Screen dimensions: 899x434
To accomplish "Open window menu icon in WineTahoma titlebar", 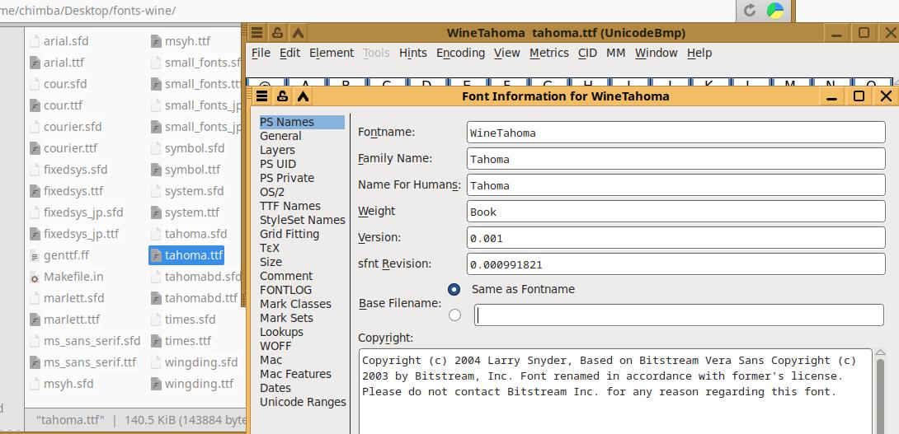I will (257, 33).
